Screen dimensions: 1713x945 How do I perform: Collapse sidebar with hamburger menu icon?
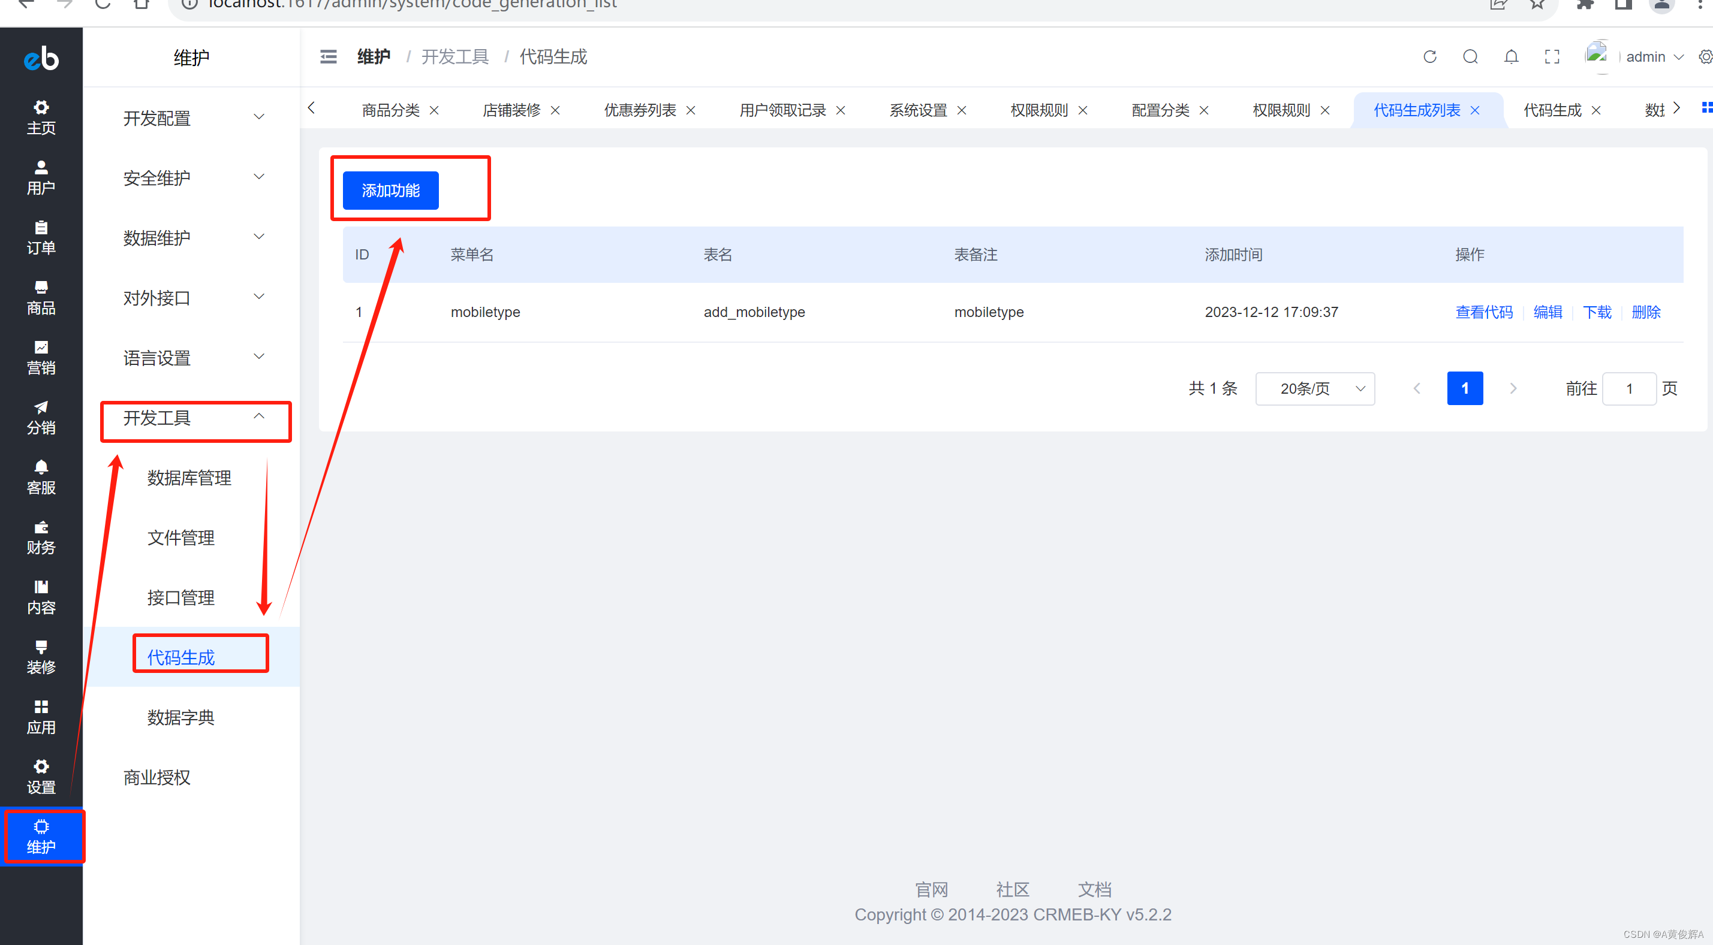(x=329, y=57)
